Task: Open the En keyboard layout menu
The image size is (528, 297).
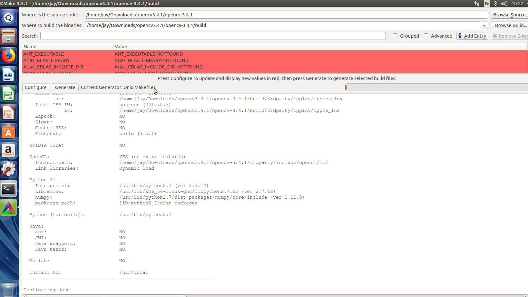Action: (487, 4)
